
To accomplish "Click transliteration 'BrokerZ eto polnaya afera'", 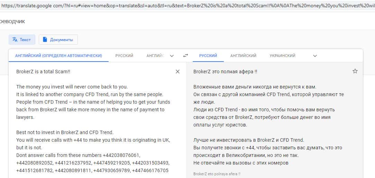I will [x=217, y=174].
